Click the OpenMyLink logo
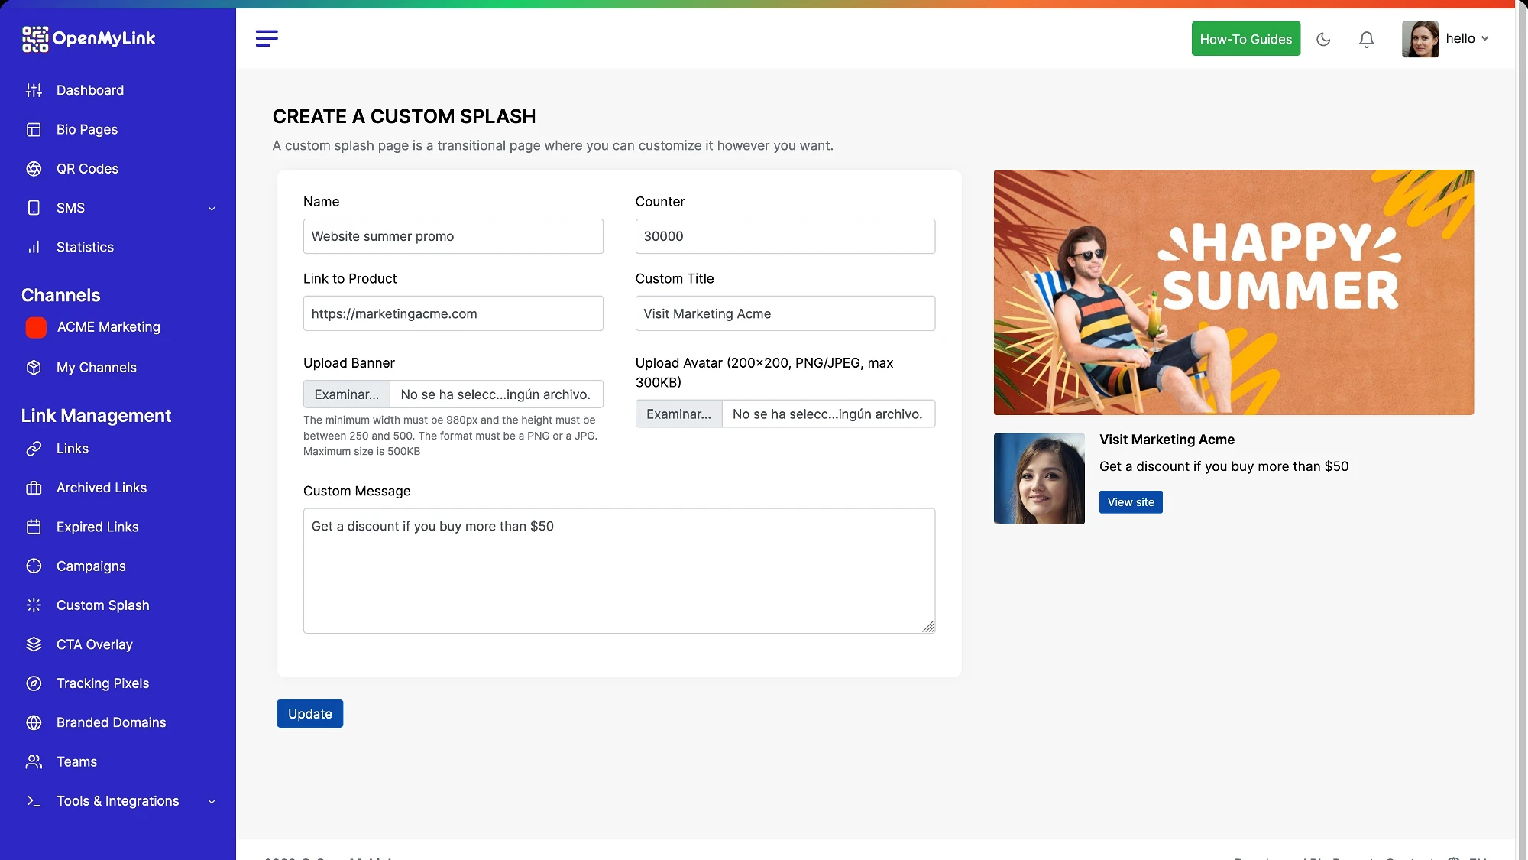This screenshot has height=860, width=1528. (89, 38)
